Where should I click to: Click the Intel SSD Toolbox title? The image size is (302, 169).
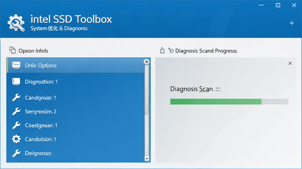(71, 19)
